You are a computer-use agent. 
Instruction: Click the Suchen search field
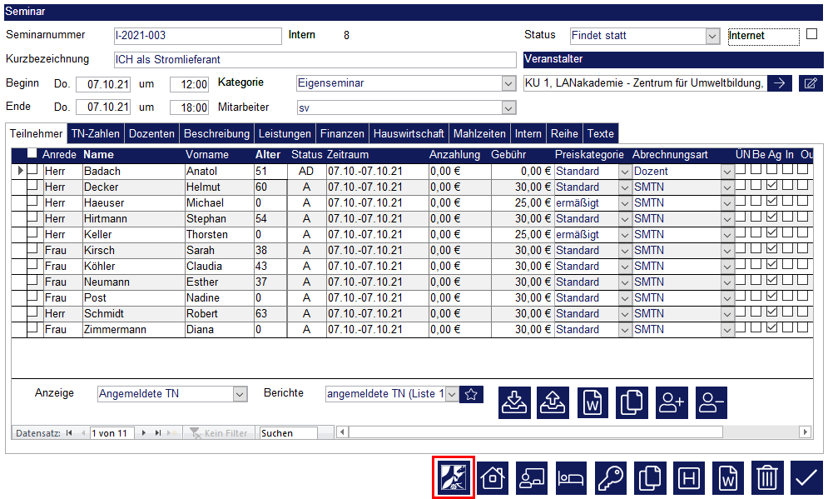(x=288, y=433)
